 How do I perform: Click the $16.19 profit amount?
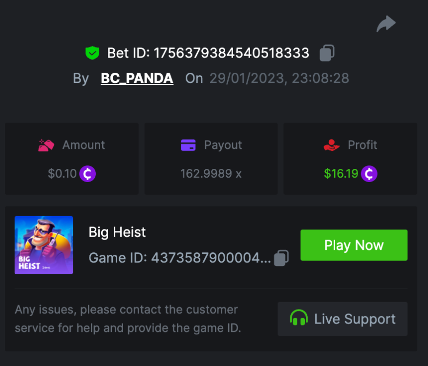point(341,173)
